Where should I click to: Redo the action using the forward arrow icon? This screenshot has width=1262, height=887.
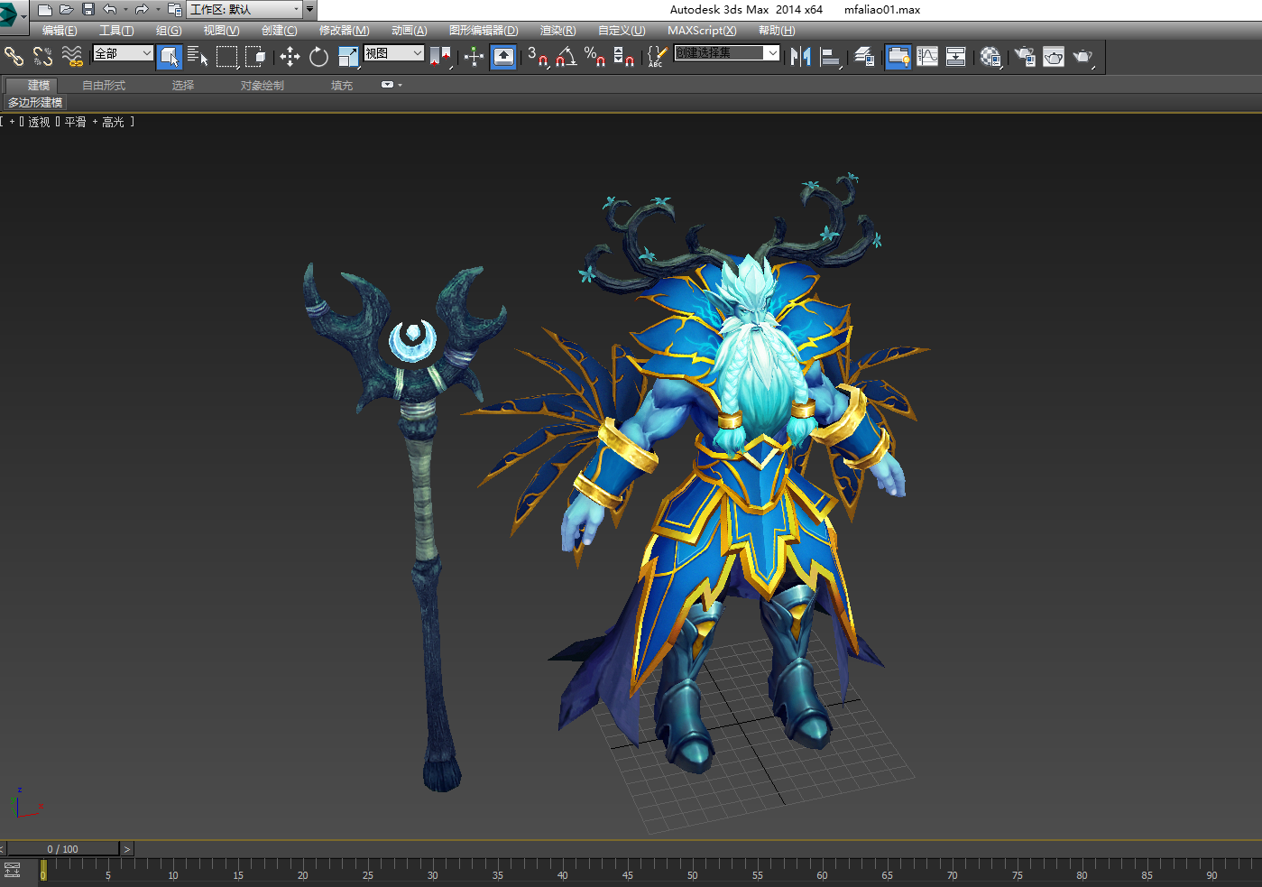coord(142,10)
